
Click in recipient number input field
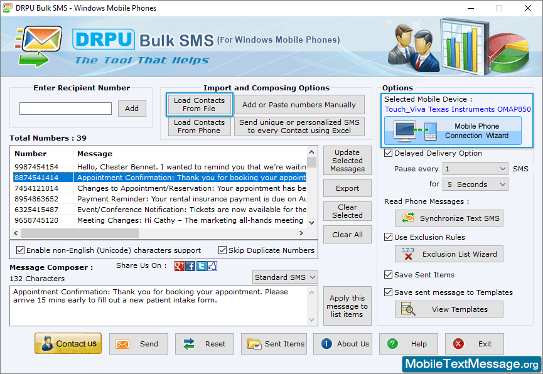(x=65, y=109)
